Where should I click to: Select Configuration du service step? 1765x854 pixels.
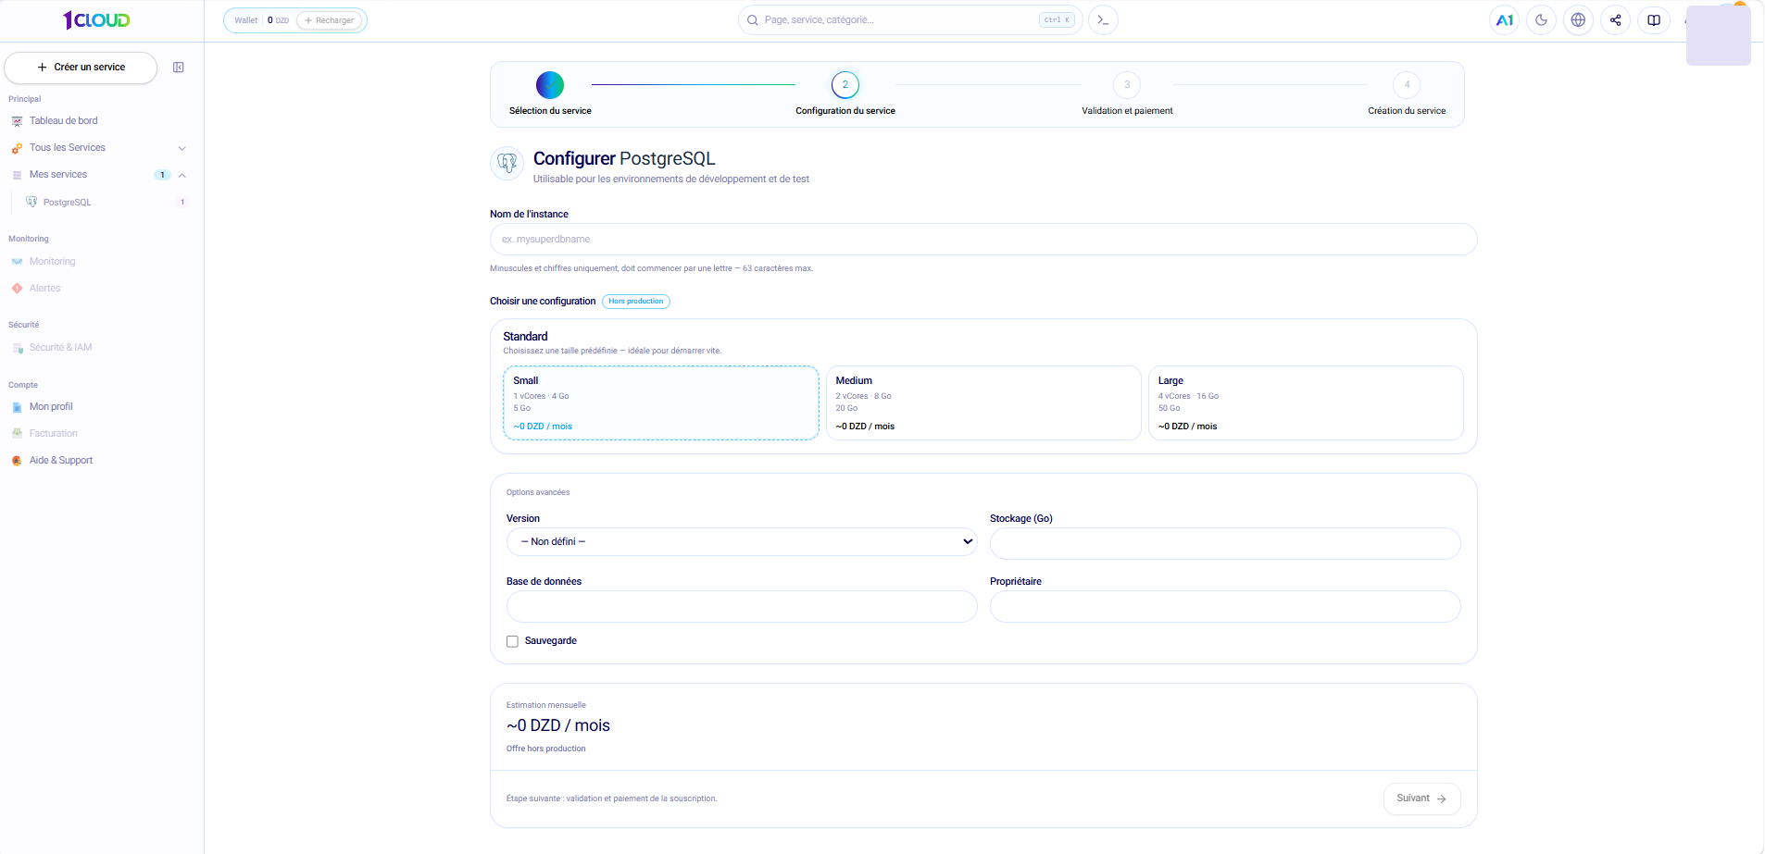845,93
